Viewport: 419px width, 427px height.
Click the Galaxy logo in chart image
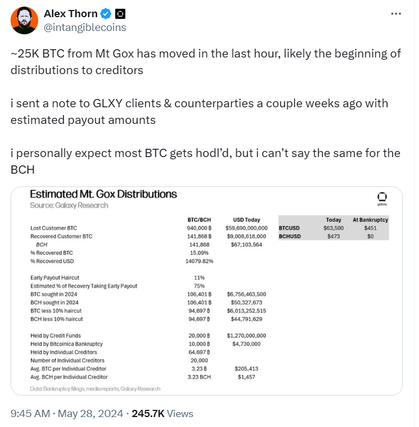pyautogui.click(x=382, y=199)
